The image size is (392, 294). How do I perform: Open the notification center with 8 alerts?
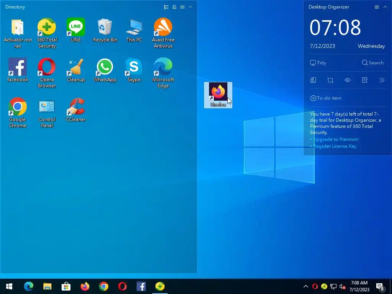380,287
